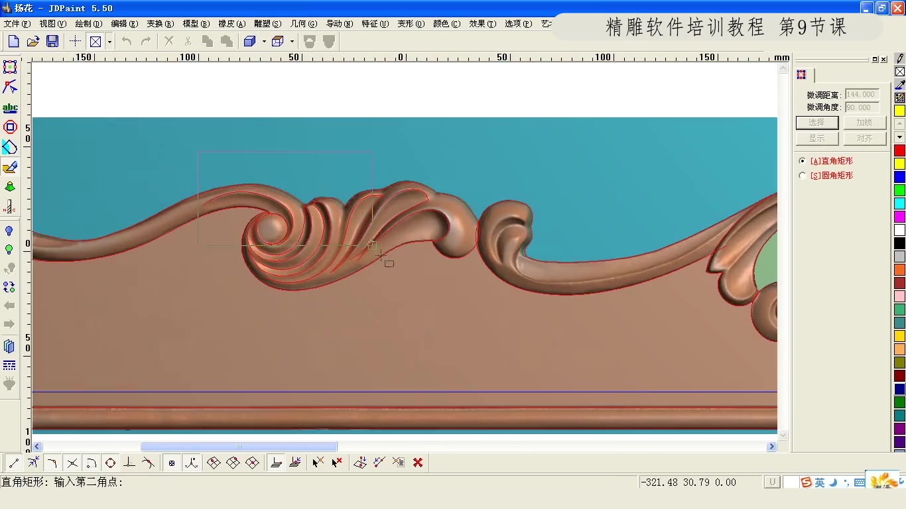Open the 几何(G) menu
This screenshot has height=509, width=906.
click(x=304, y=24)
